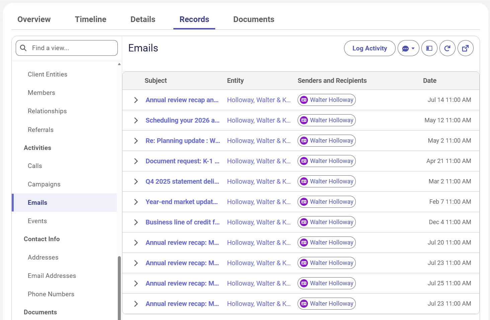The height and width of the screenshot is (320, 490).
Task: Expand the Re: Planning update row
Action: [x=136, y=141]
